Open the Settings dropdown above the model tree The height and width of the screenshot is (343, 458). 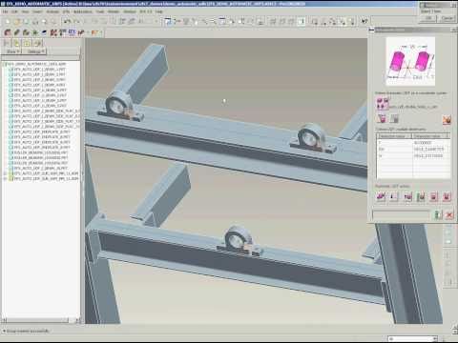pyautogui.click(x=35, y=51)
